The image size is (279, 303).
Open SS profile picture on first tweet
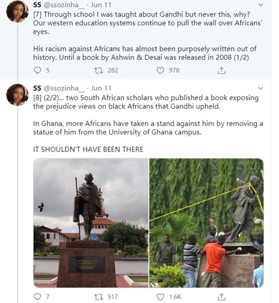(18, 12)
